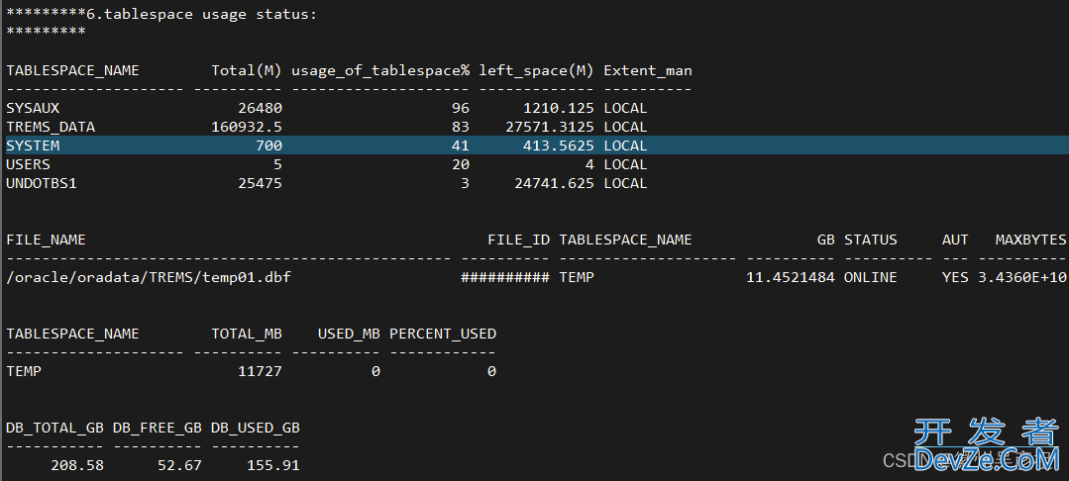Viewport: 1069px width, 481px height.
Task: Click the DB_USED_GB column header
Action: [256, 428]
